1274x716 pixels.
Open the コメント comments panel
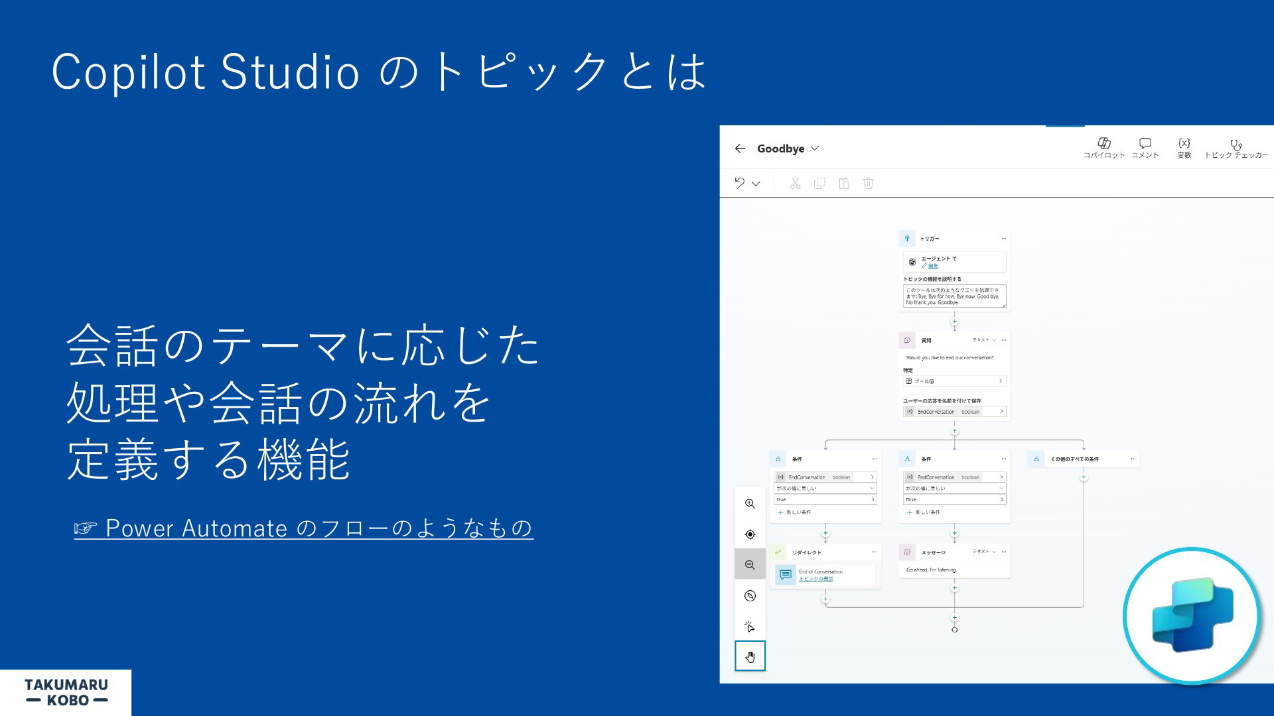click(1145, 148)
